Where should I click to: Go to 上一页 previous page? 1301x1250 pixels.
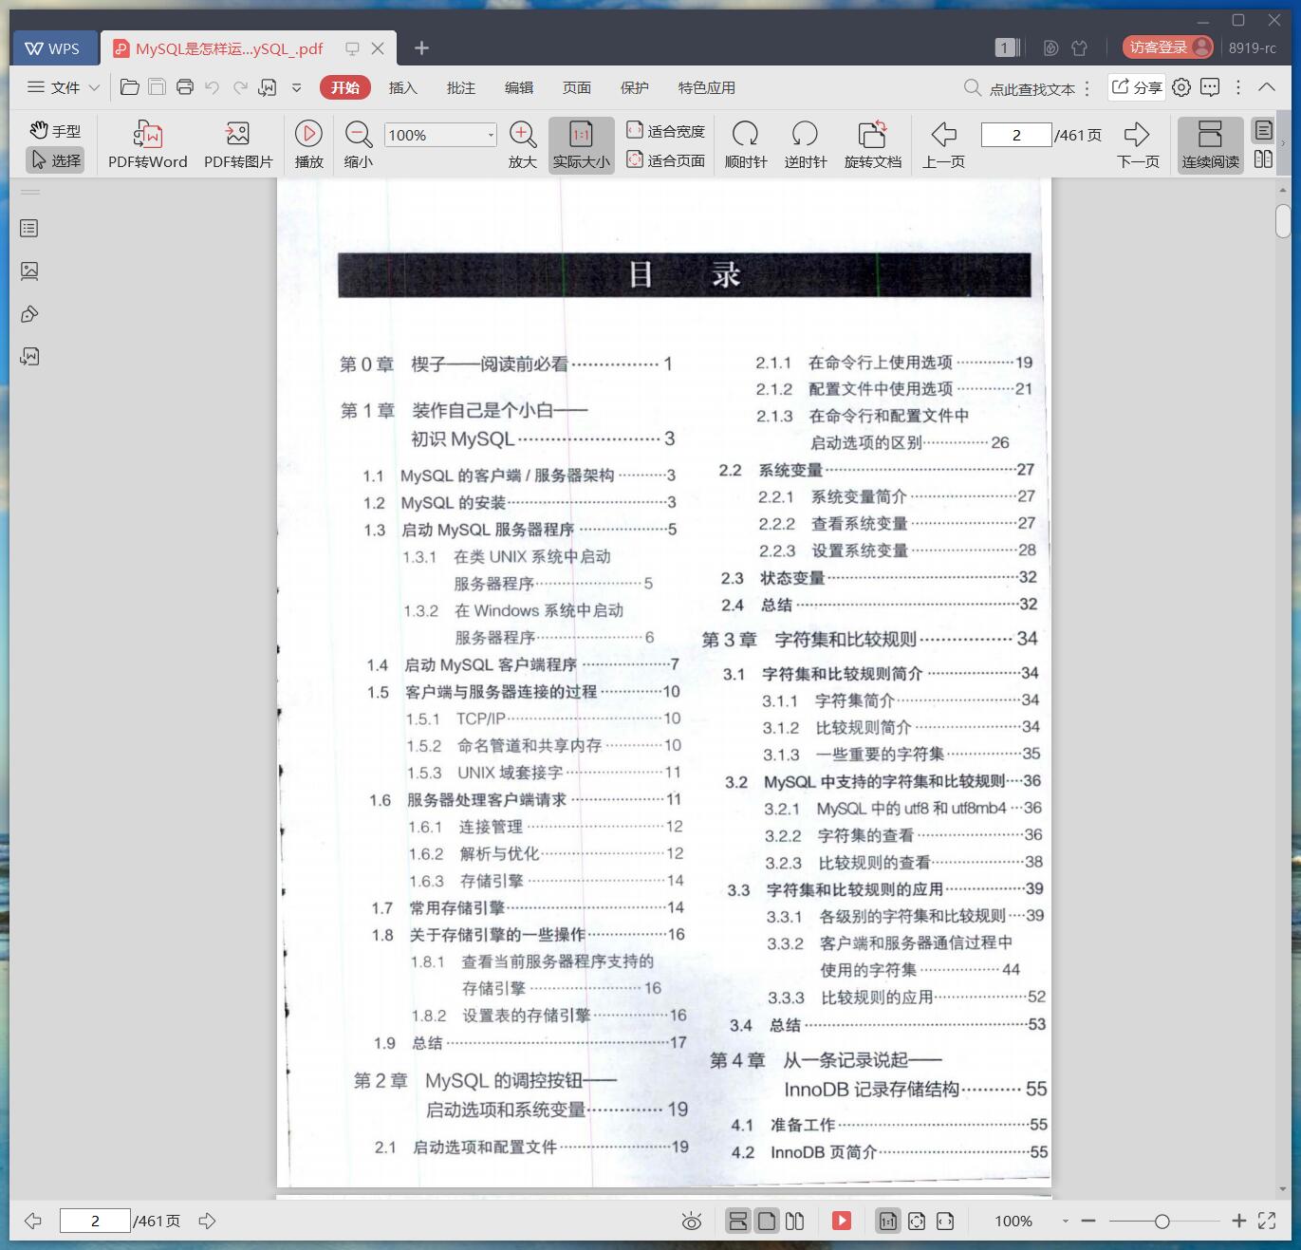click(943, 145)
